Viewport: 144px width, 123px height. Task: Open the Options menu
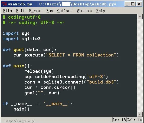65,11
